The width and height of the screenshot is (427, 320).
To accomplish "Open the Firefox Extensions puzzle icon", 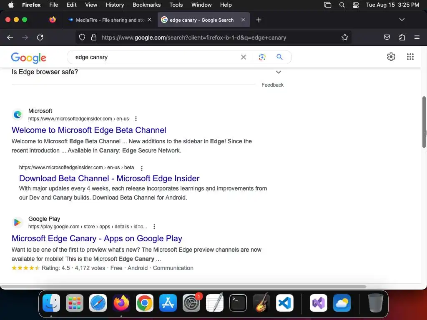I will point(402,37).
